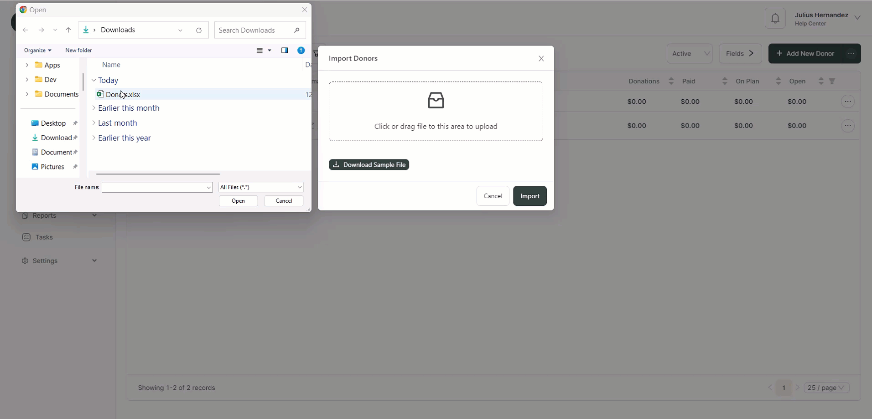Click the File name input field
This screenshot has height=419, width=872.
[x=154, y=187]
